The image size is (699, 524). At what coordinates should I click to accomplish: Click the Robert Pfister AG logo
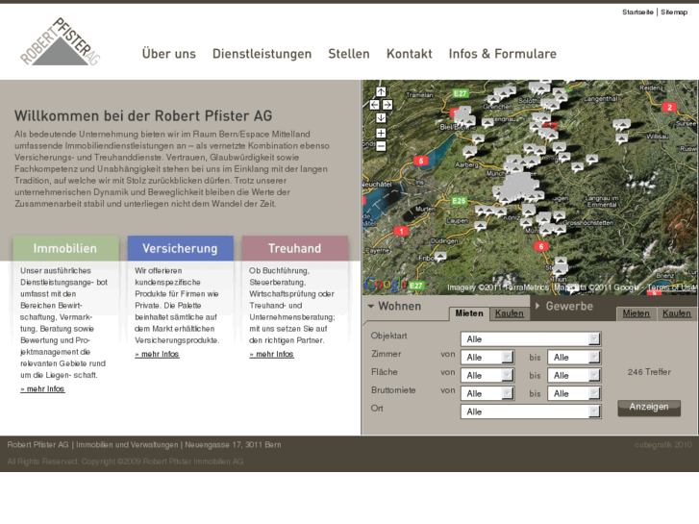coord(61,42)
